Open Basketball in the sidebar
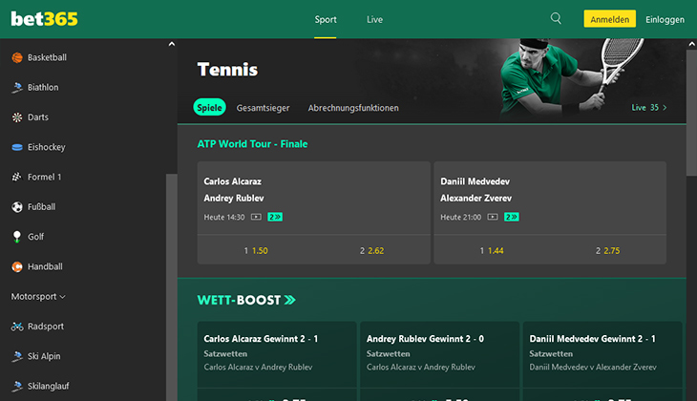 coord(47,58)
